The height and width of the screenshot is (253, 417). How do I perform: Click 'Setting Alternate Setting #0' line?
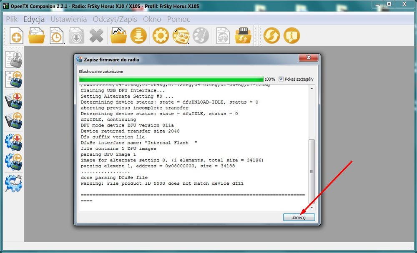[127, 97]
